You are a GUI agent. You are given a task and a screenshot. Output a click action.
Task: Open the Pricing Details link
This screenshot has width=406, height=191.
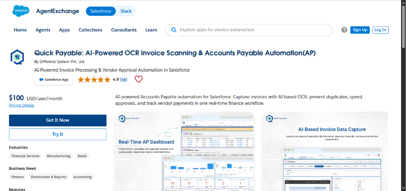(22, 105)
